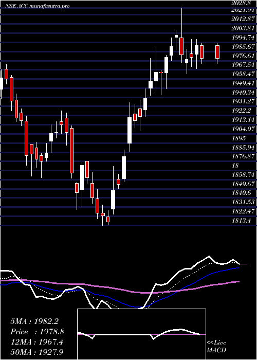Click the 1831.53 price axis label
Image resolution: width=257 pixels, height=360 pixels.
244,202
